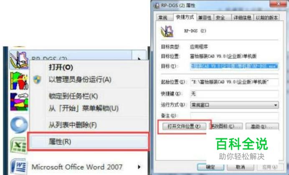Click the RP-DGS icon in properties dialog
The width and height of the screenshot is (289, 175).
point(167,31)
